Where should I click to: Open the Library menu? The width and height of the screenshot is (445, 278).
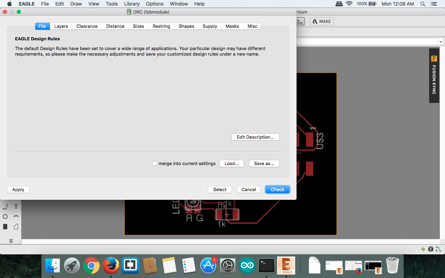click(132, 4)
